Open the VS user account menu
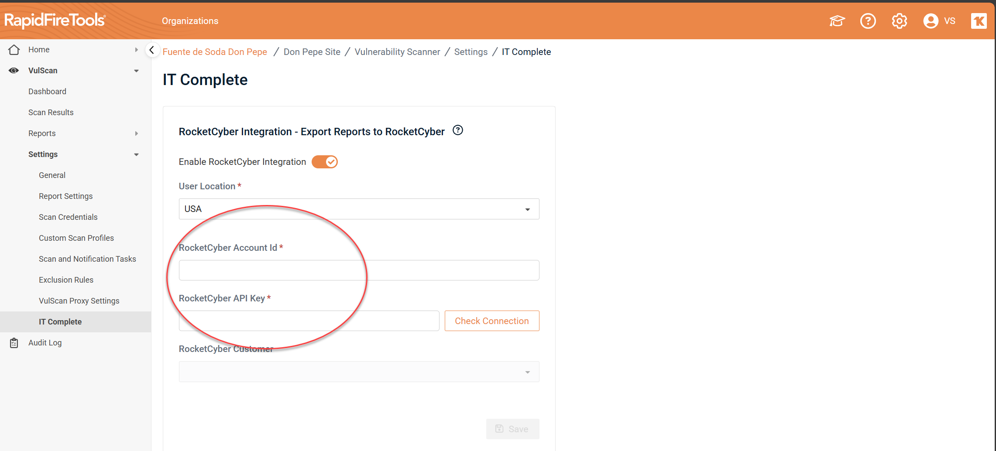 tap(939, 21)
